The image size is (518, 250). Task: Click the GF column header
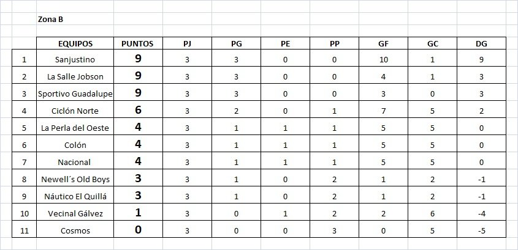coord(383,43)
